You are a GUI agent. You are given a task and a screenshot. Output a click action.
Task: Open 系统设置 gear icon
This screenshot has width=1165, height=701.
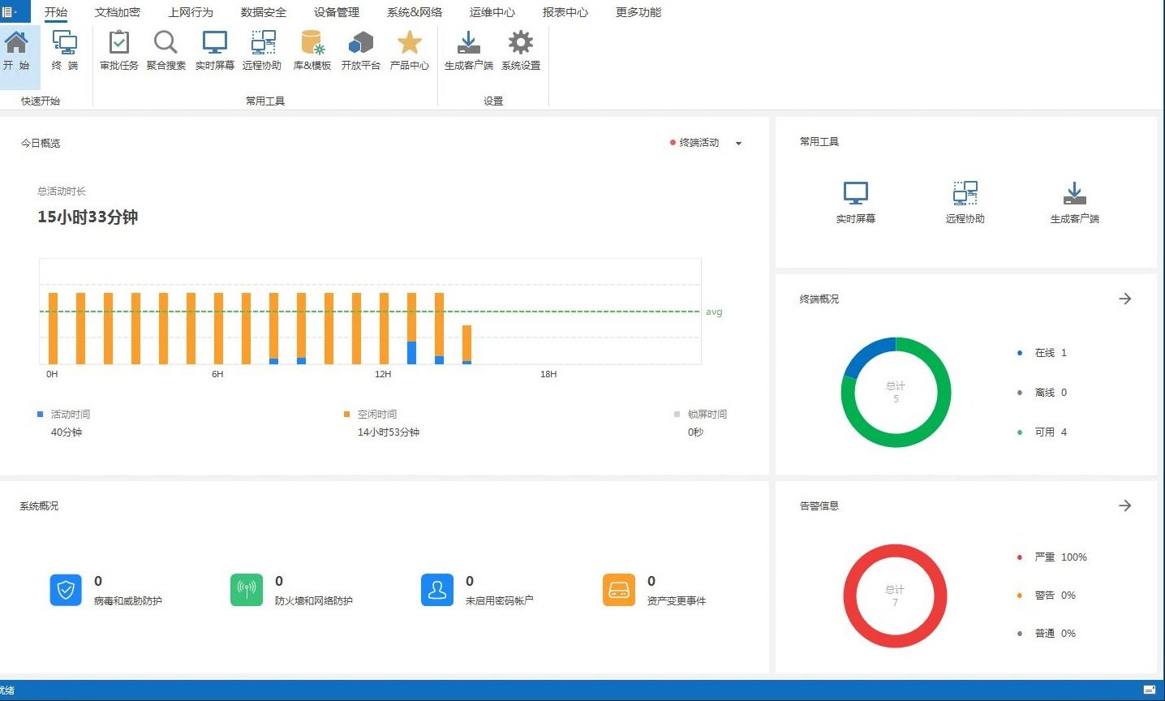pyautogui.click(x=521, y=50)
